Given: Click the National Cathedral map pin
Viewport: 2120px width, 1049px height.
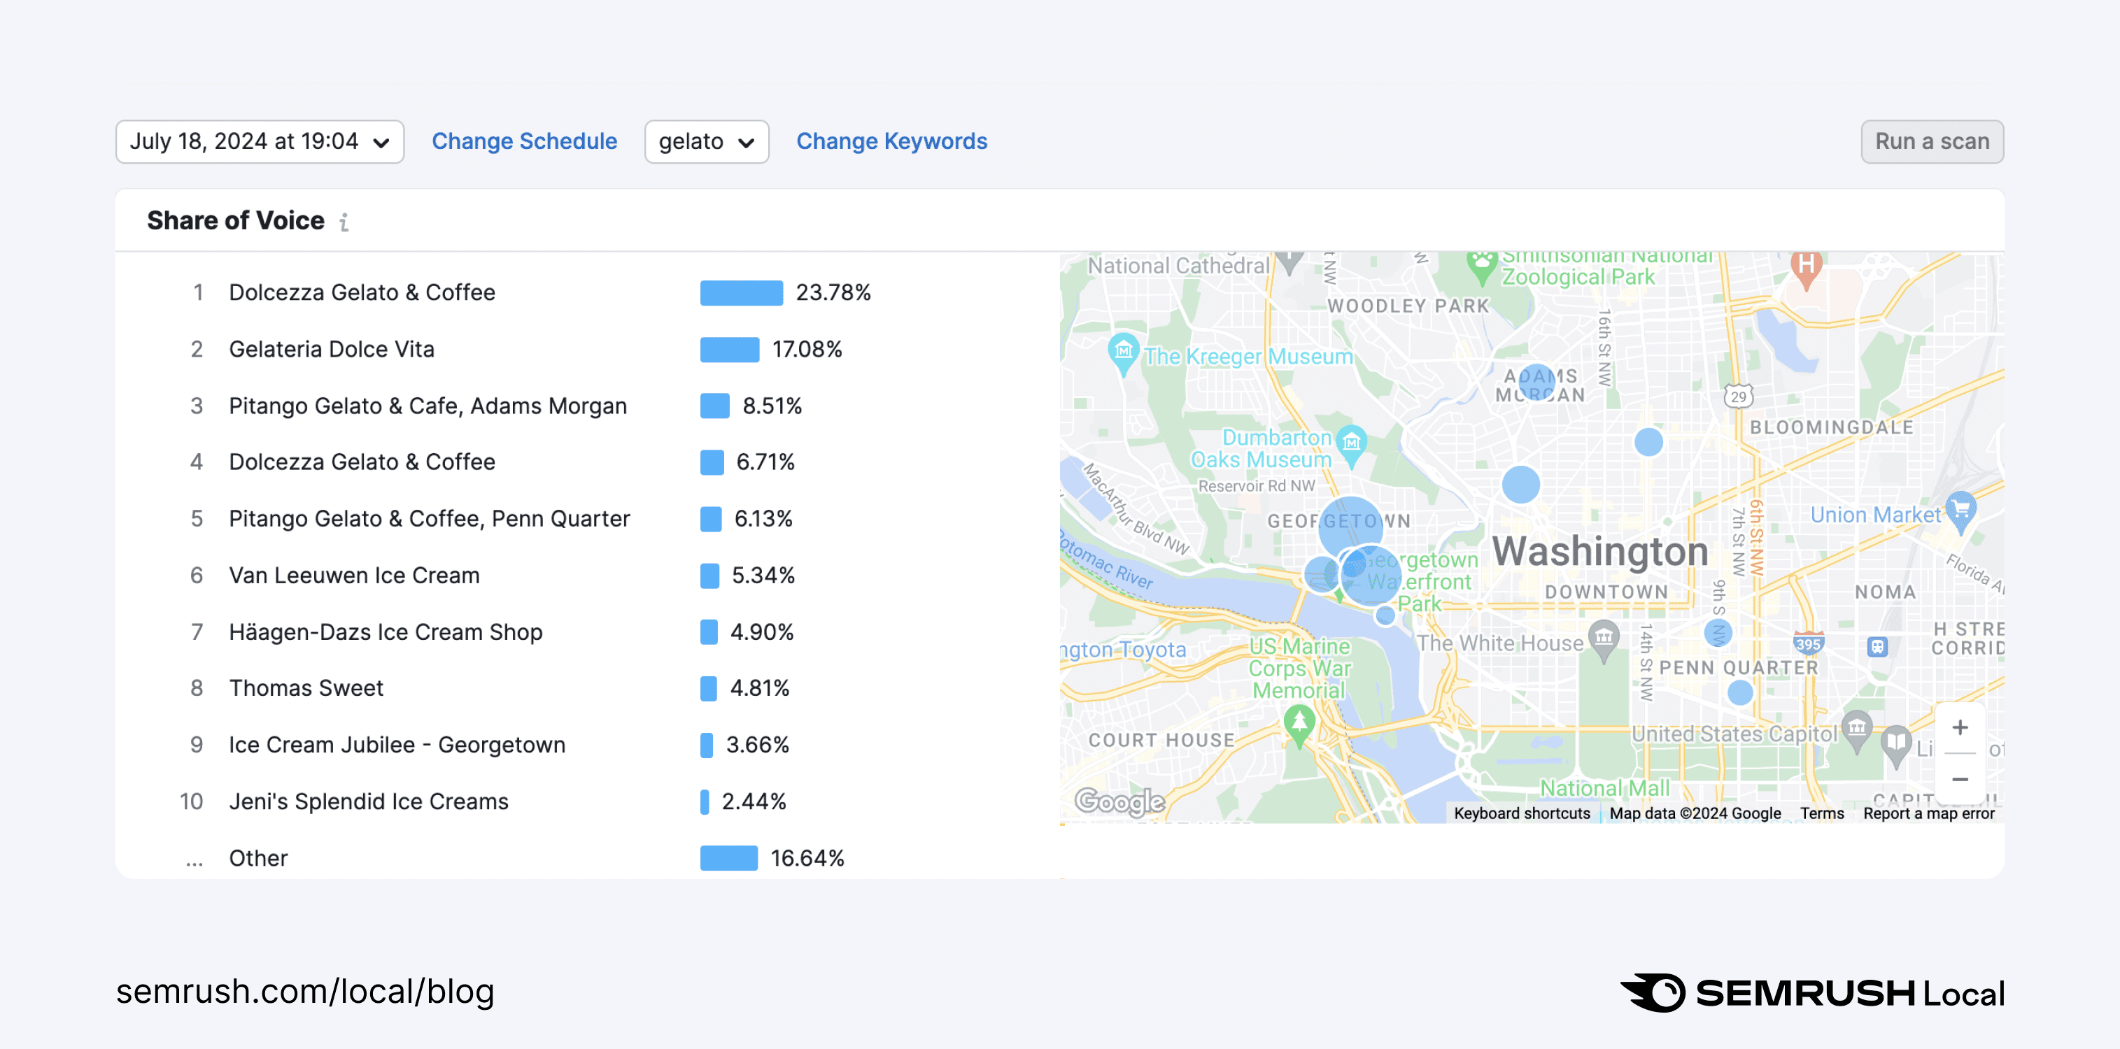Looking at the screenshot, I should [x=1289, y=263].
